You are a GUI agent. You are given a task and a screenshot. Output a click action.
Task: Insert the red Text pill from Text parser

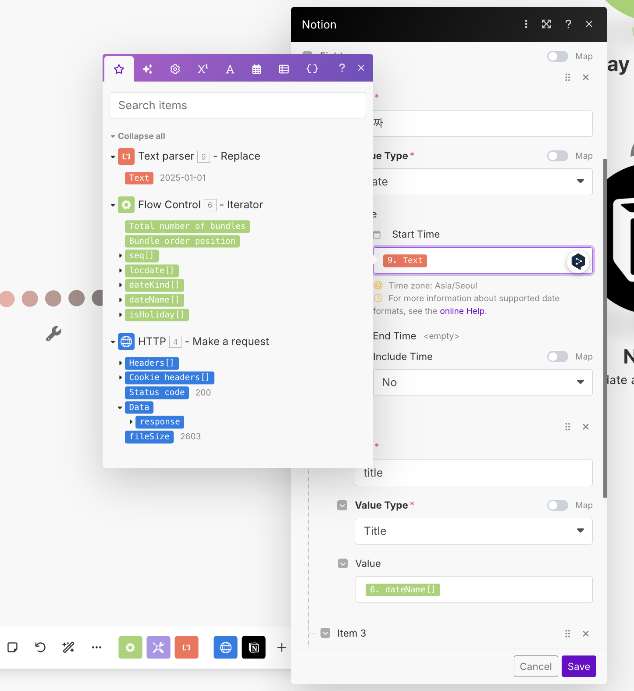click(x=139, y=178)
